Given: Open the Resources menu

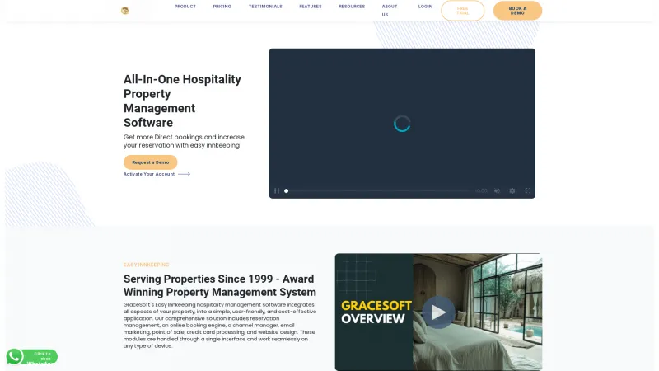Looking at the screenshot, I should click(x=352, y=7).
